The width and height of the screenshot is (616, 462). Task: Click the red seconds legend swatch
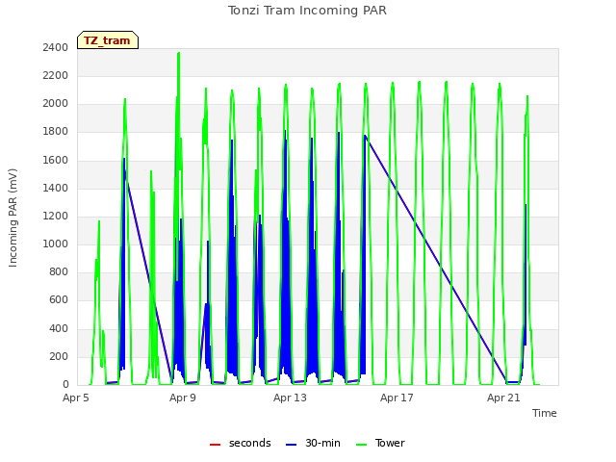[215, 445]
